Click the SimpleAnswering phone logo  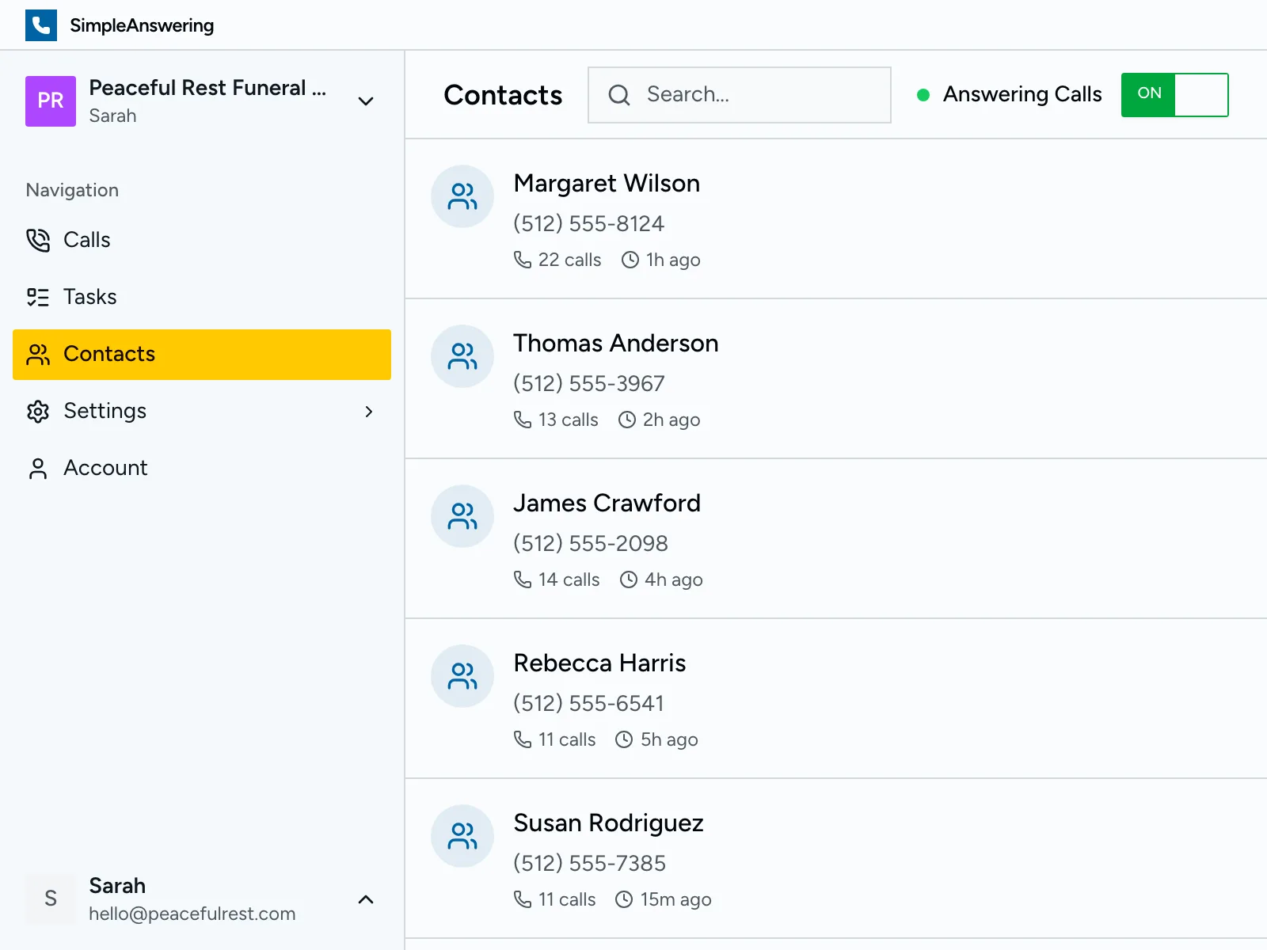(41, 25)
